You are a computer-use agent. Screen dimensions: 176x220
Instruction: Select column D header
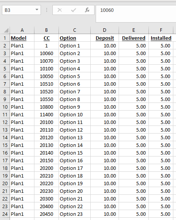click(104, 30)
